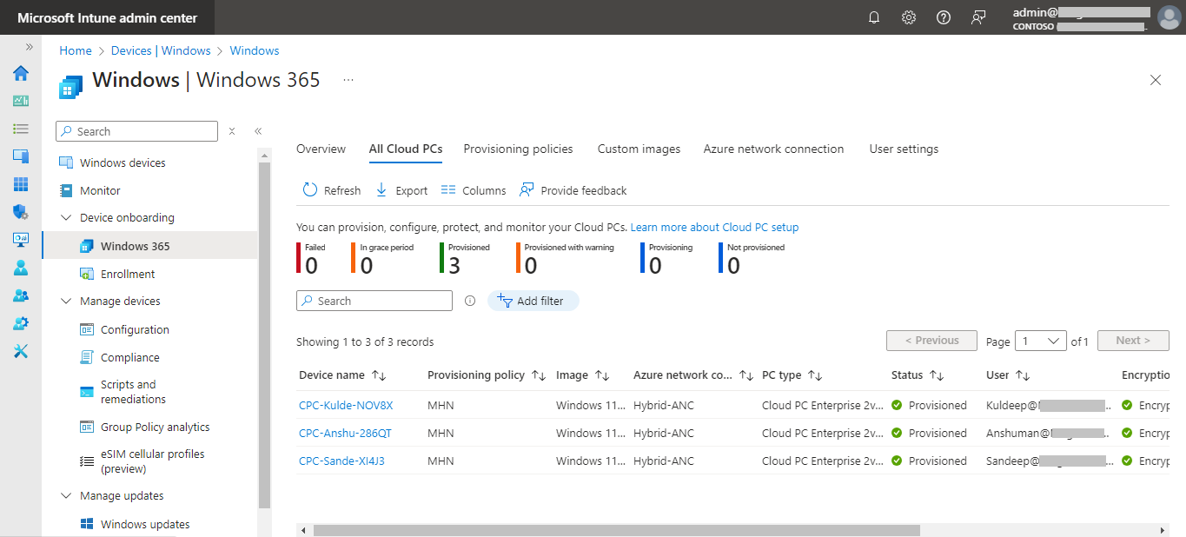This screenshot has width=1186, height=537.
Task: Open the settings gear icon
Action: (x=909, y=17)
